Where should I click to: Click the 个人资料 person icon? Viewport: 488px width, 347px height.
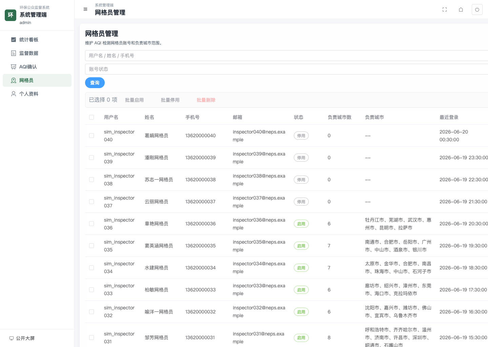tap(14, 94)
